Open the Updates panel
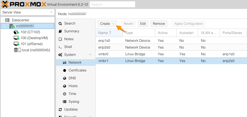This screenshot has height=117, width=247. (x=71, y=109)
